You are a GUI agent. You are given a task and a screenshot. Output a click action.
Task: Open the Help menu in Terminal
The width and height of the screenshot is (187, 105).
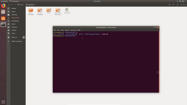click(x=79, y=30)
